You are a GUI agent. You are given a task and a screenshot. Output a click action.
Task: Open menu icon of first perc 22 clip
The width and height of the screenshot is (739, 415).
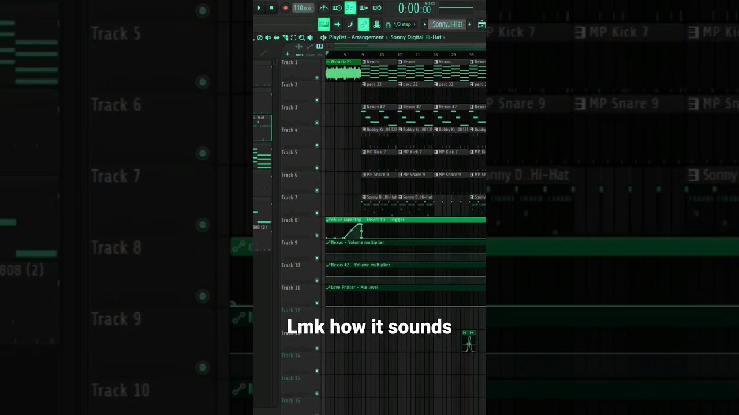click(x=364, y=84)
